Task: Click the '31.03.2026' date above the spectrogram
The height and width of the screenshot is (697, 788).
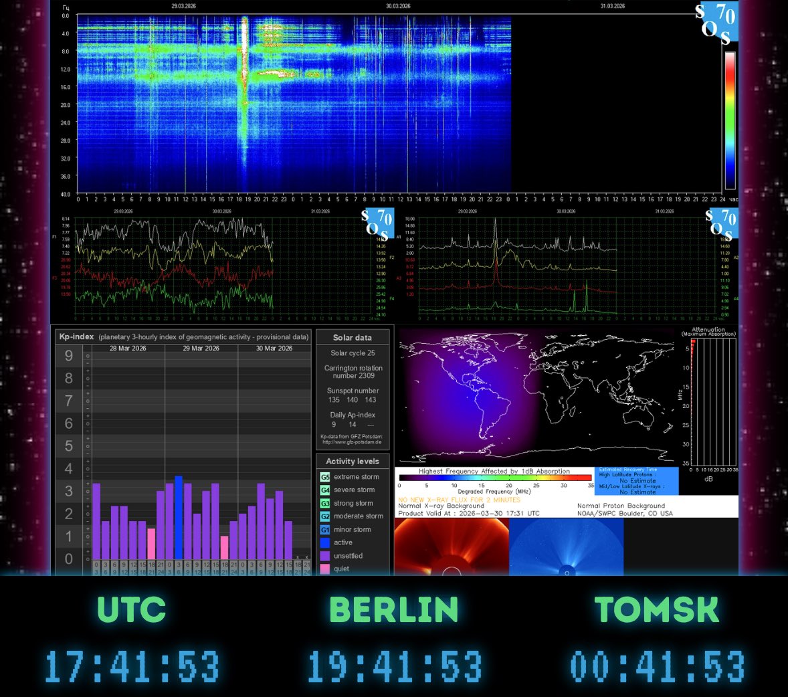Action: point(613,6)
